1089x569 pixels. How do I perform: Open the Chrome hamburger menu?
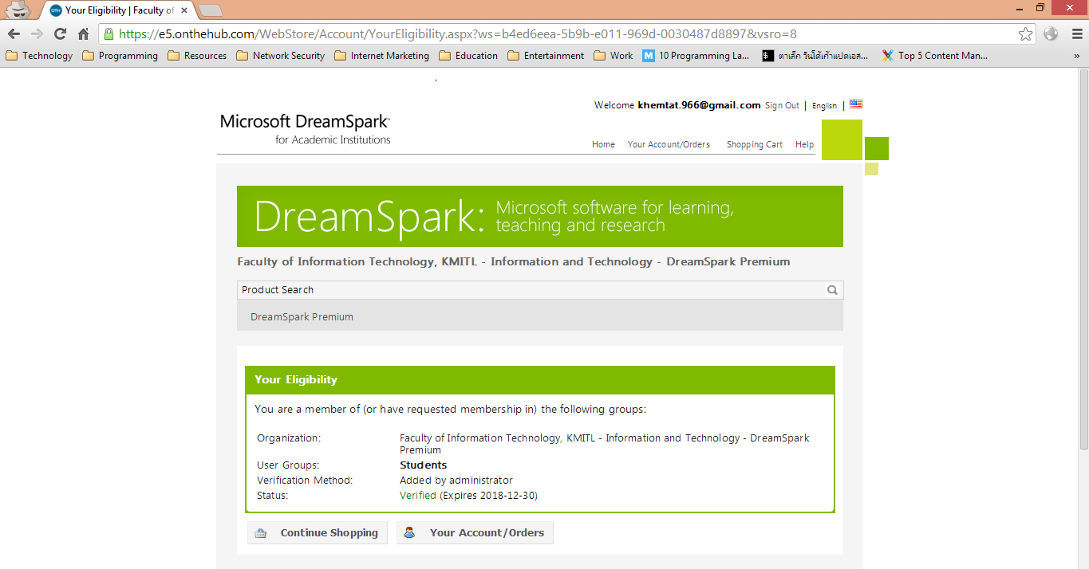click(x=1076, y=33)
